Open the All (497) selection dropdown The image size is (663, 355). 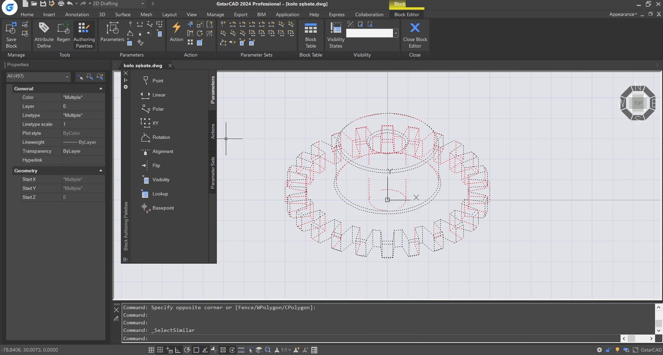tap(38, 77)
